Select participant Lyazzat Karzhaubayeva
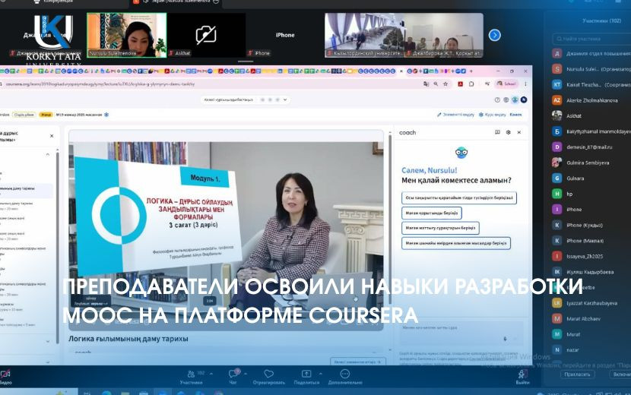The image size is (631, 395). [x=591, y=303]
